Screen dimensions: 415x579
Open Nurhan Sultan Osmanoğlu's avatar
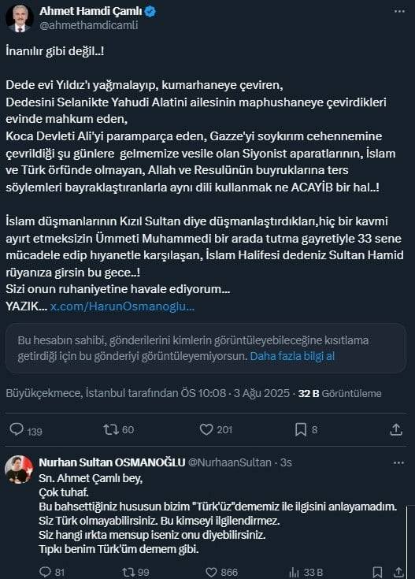point(19,470)
